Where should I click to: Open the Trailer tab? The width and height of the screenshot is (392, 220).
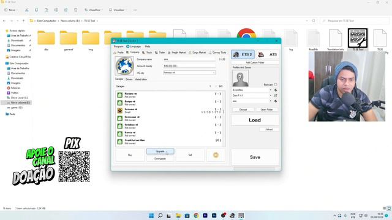(160, 53)
